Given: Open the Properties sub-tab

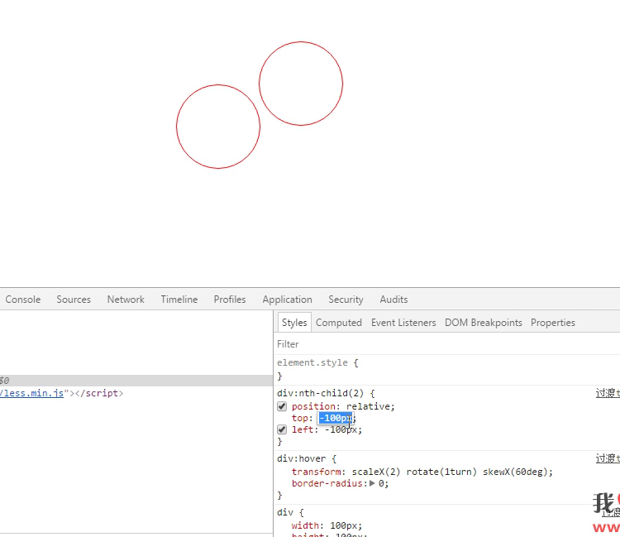Looking at the screenshot, I should point(553,323).
